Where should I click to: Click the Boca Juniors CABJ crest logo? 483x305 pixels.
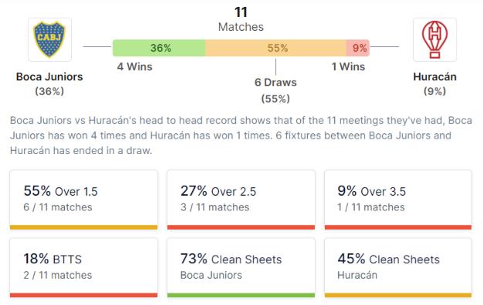coord(49,39)
